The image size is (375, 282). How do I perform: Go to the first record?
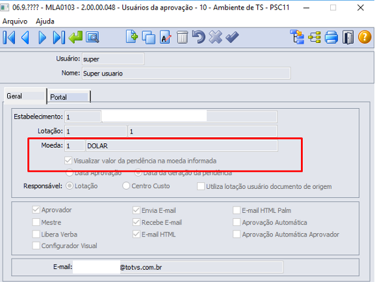(9, 37)
